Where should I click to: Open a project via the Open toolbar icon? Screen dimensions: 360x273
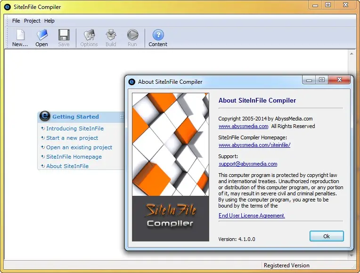pos(42,38)
